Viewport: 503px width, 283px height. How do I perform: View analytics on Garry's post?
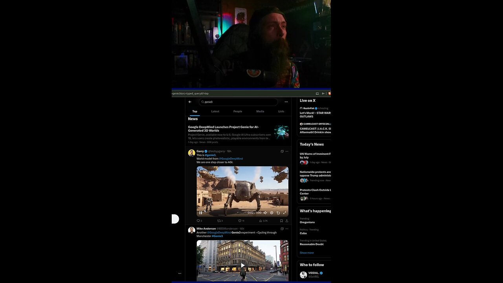coord(263,221)
